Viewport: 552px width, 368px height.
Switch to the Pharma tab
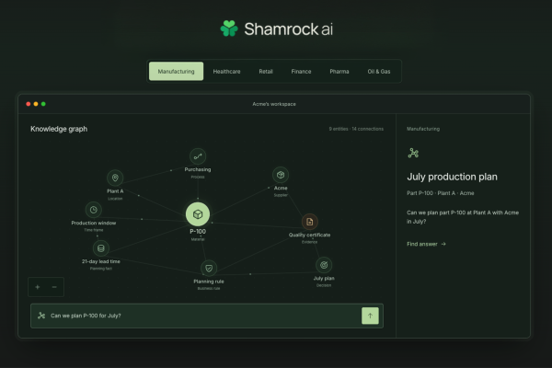pos(339,72)
